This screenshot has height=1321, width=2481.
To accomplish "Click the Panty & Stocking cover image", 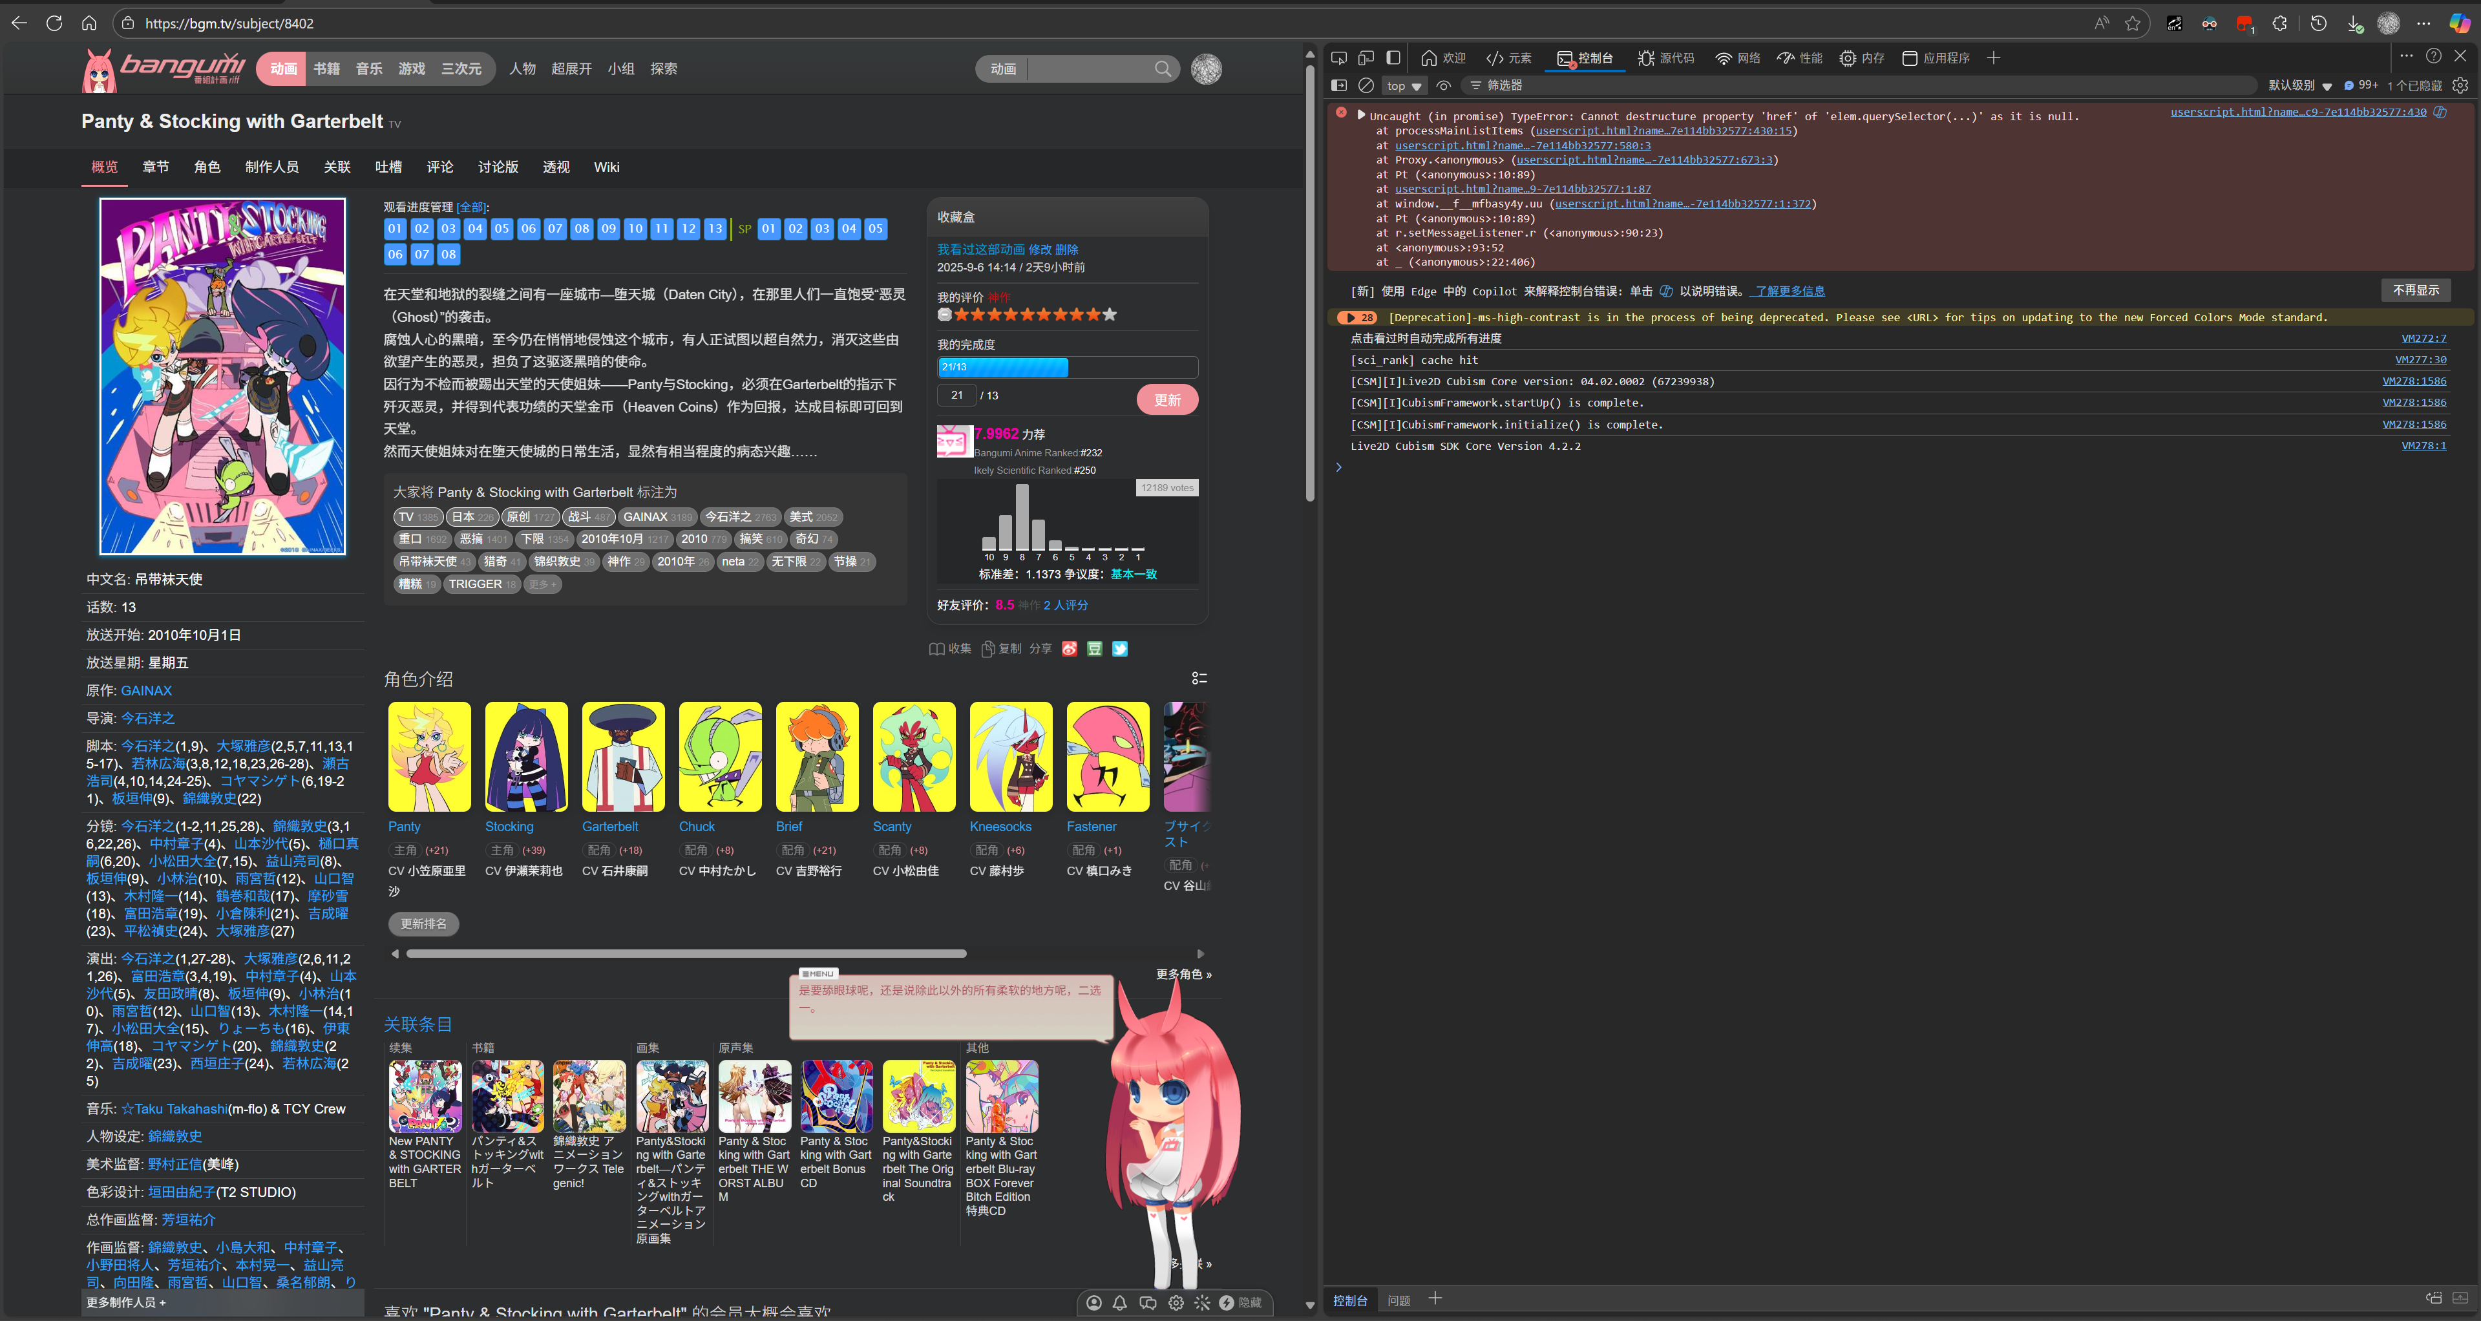I will pyautogui.click(x=222, y=375).
